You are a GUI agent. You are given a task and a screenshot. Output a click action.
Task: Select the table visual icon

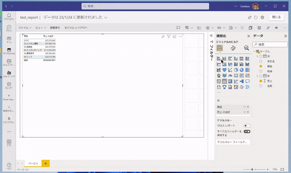[224, 81]
